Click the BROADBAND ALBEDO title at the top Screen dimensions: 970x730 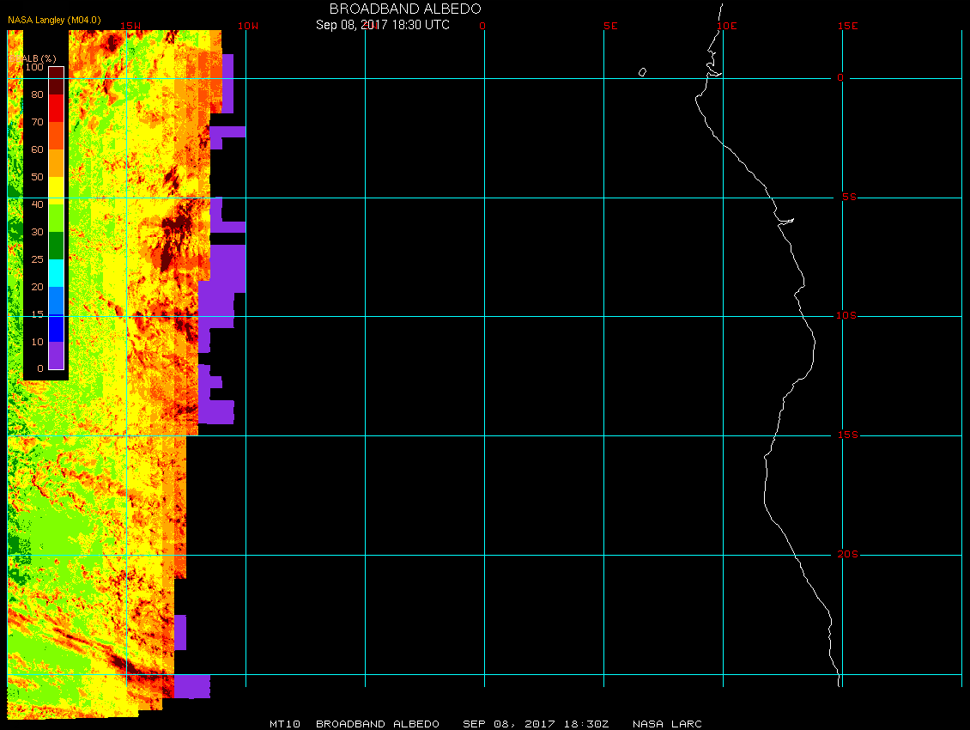[x=405, y=9]
